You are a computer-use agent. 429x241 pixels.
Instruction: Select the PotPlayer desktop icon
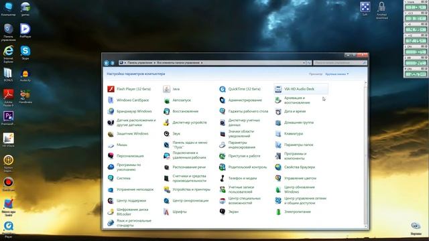point(25,30)
